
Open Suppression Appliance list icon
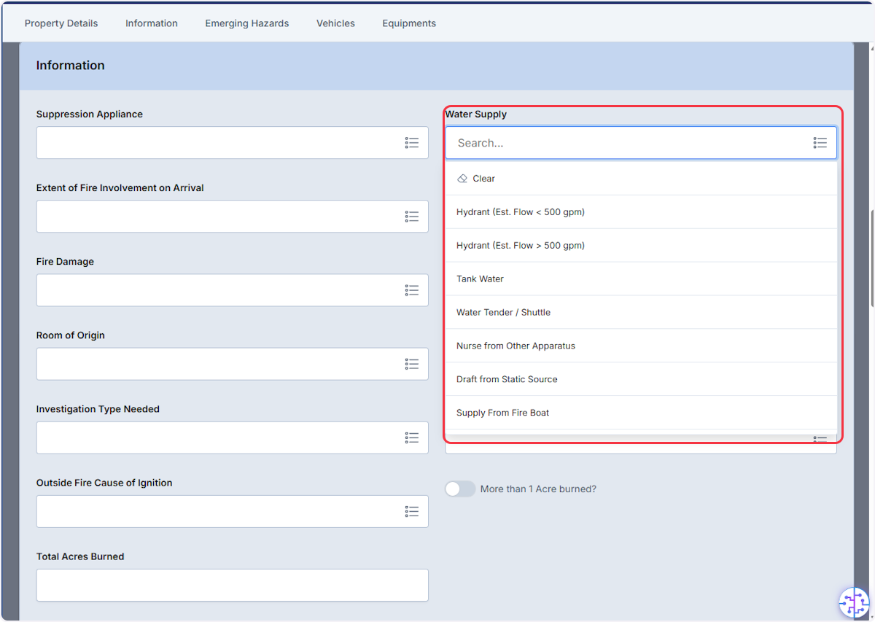412,143
